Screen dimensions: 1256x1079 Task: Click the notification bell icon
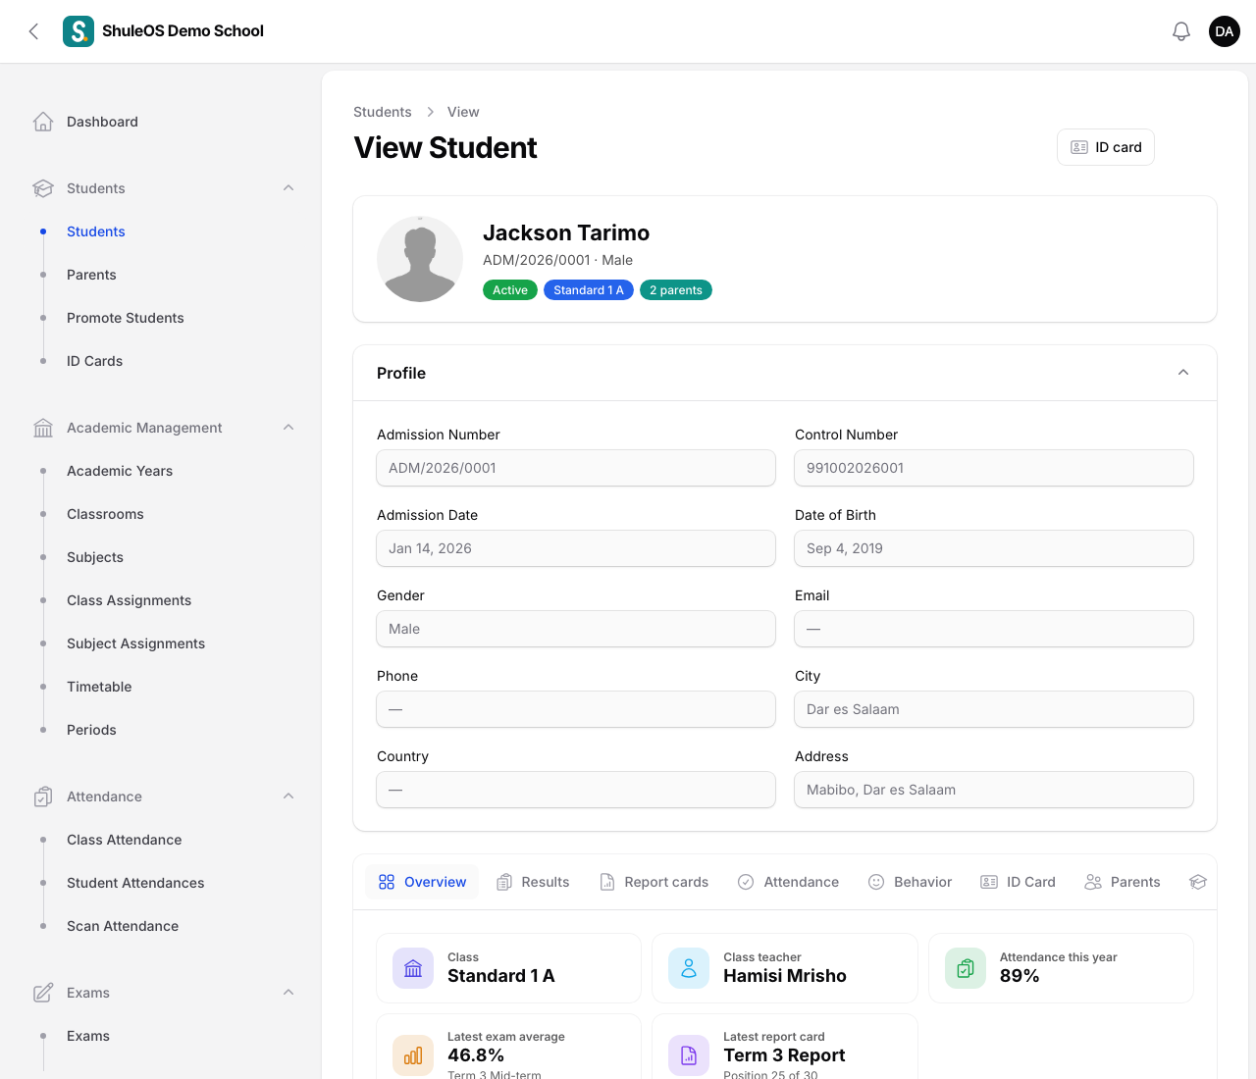click(1181, 31)
